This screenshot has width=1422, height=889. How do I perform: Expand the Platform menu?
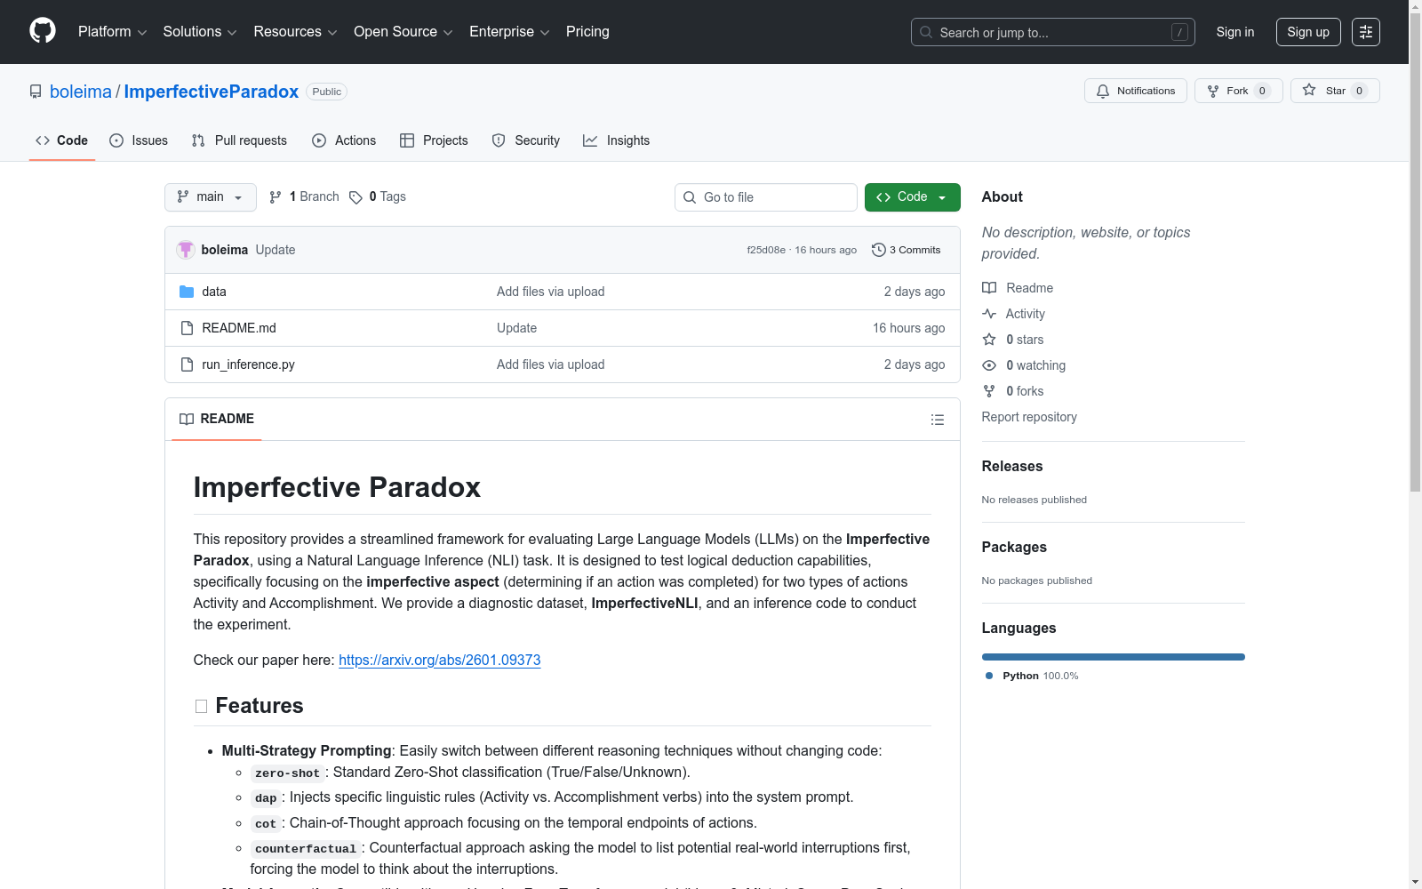coord(112,32)
